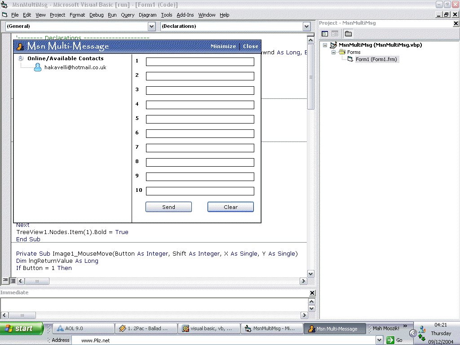Open the Debug menu

tap(96, 15)
